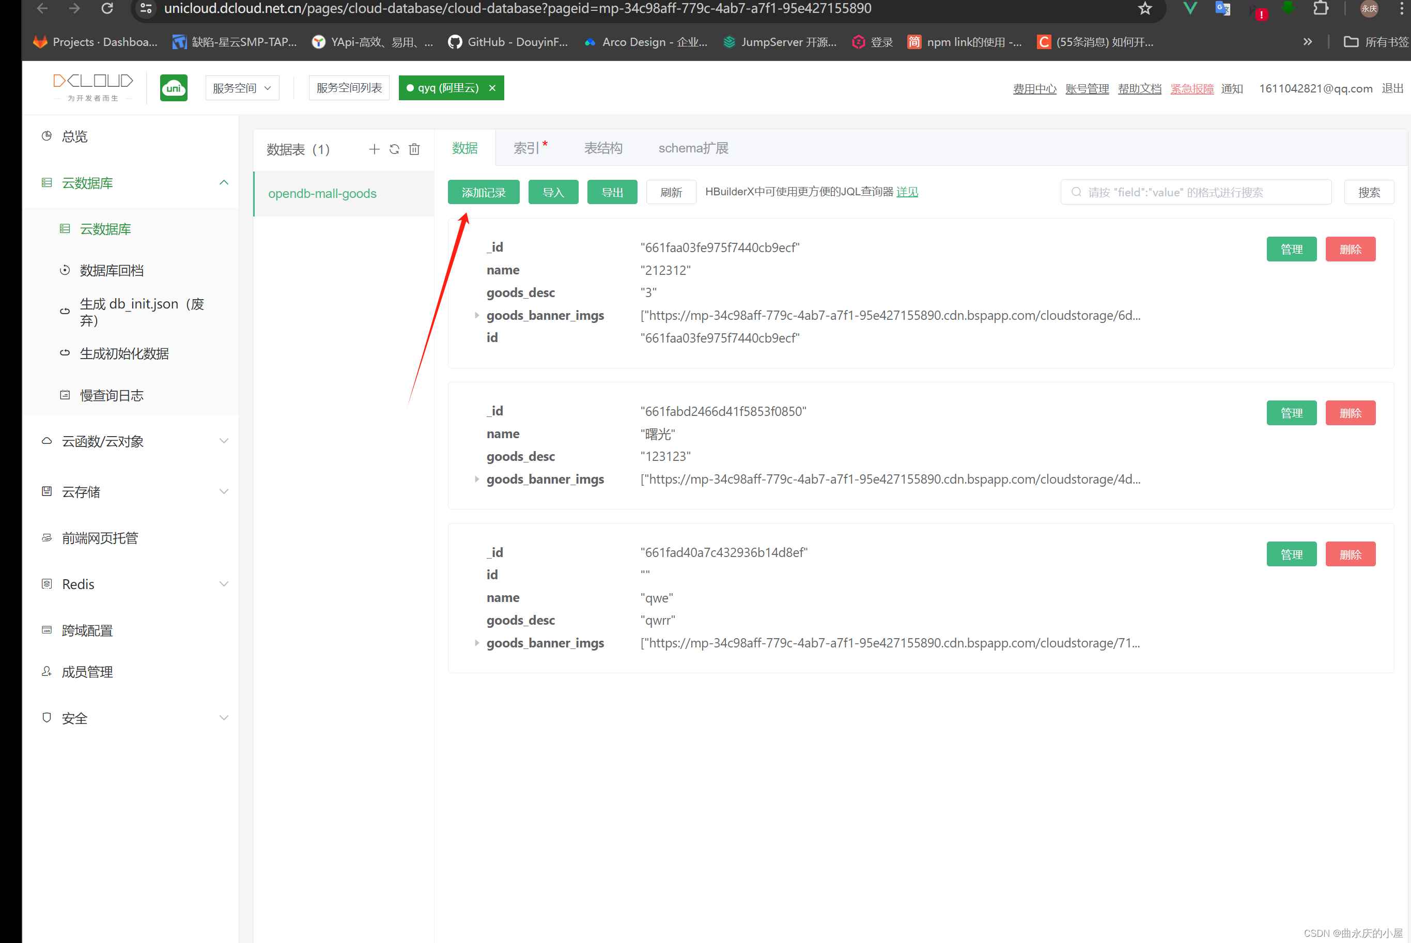Show more hidden bookmarks chevron
The width and height of the screenshot is (1411, 943).
(1308, 42)
